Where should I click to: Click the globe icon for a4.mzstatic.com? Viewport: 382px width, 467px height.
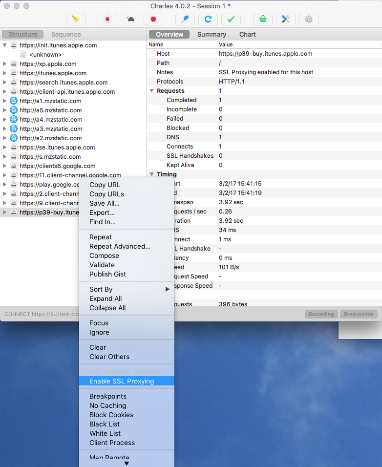pyautogui.click(x=14, y=119)
